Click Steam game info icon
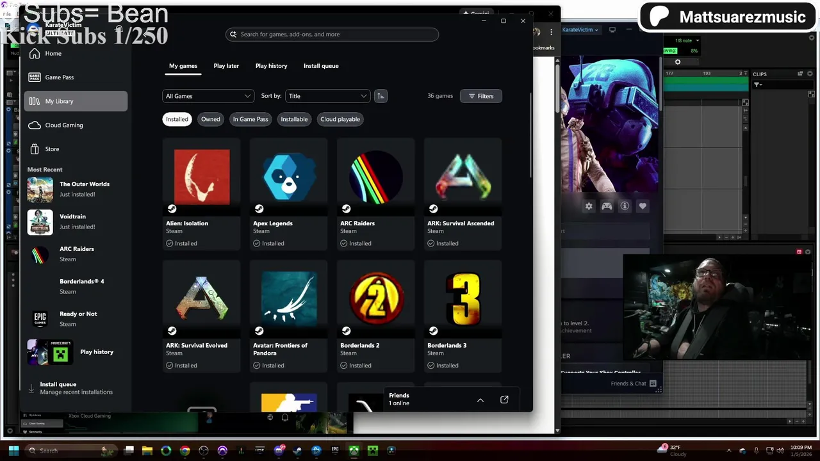Viewport: 820px width, 461px height. point(625,206)
